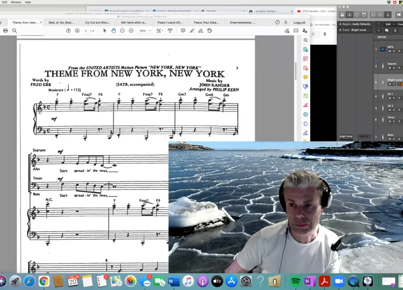Open the comment tool in Acrobat sidebar
The height and width of the screenshot is (290, 403).
pos(306,77)
